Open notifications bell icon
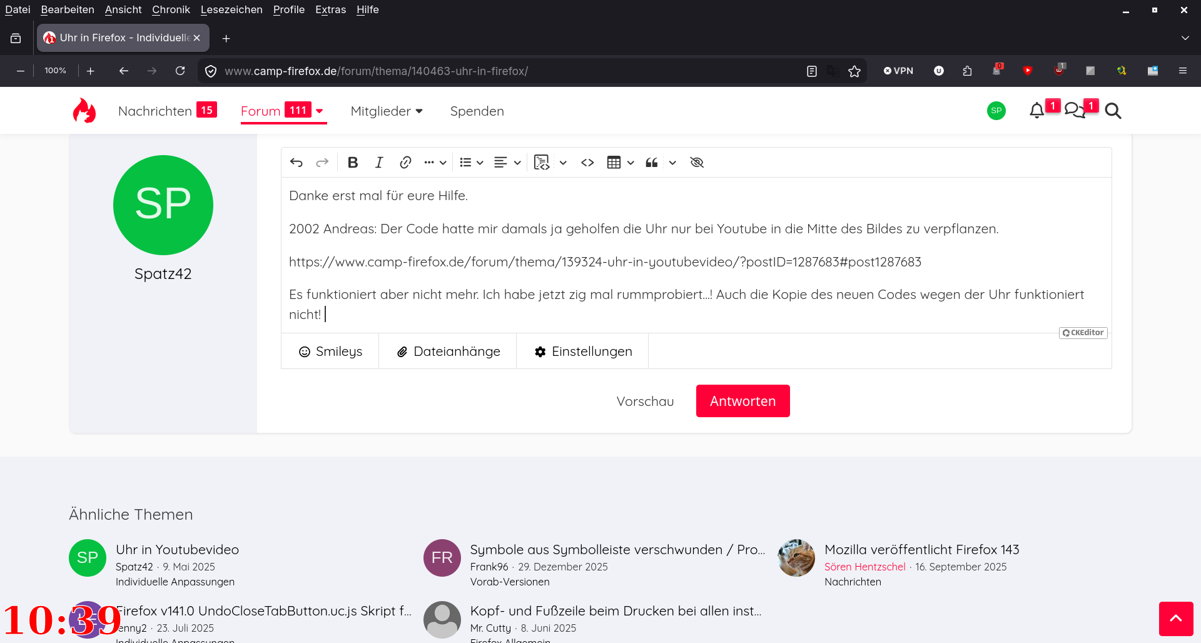The image size is (1201, 643). pyautogui.click(x=1037, y=111)
